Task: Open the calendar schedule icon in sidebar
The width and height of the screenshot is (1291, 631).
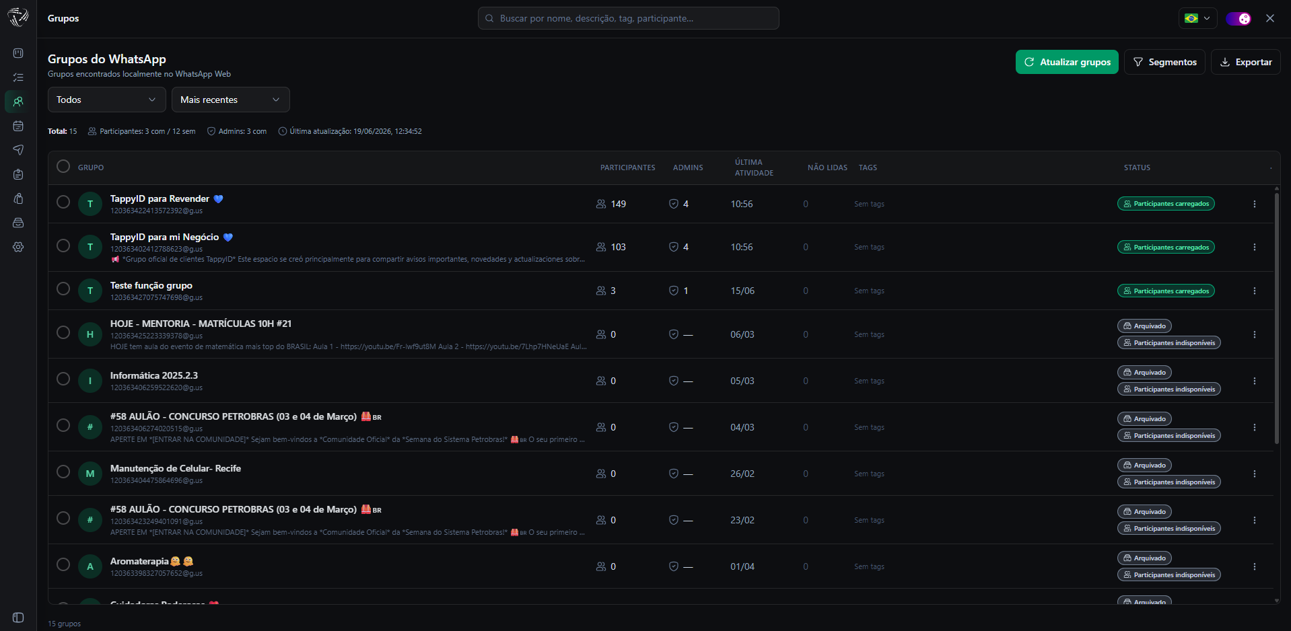Action: tap(18, 126)
